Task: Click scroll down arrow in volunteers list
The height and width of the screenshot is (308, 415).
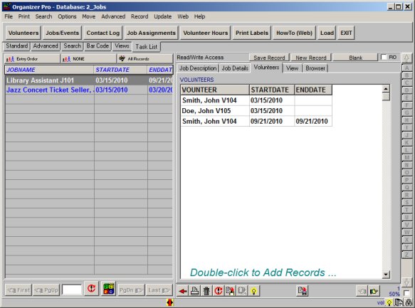Action: tap(386, 275)
